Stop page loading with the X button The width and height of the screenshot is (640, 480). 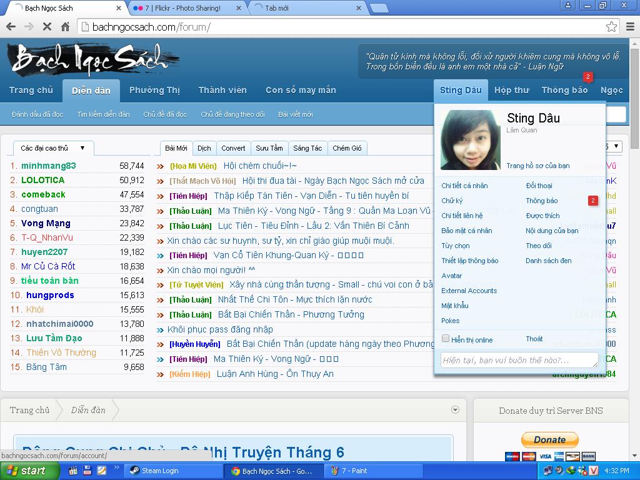tap(47, 27)
